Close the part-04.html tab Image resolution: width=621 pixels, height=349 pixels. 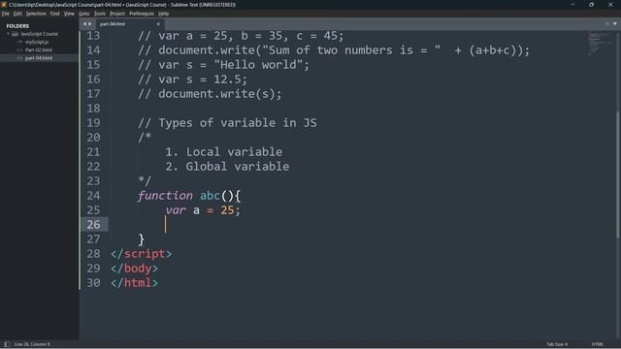click(158, 24)
